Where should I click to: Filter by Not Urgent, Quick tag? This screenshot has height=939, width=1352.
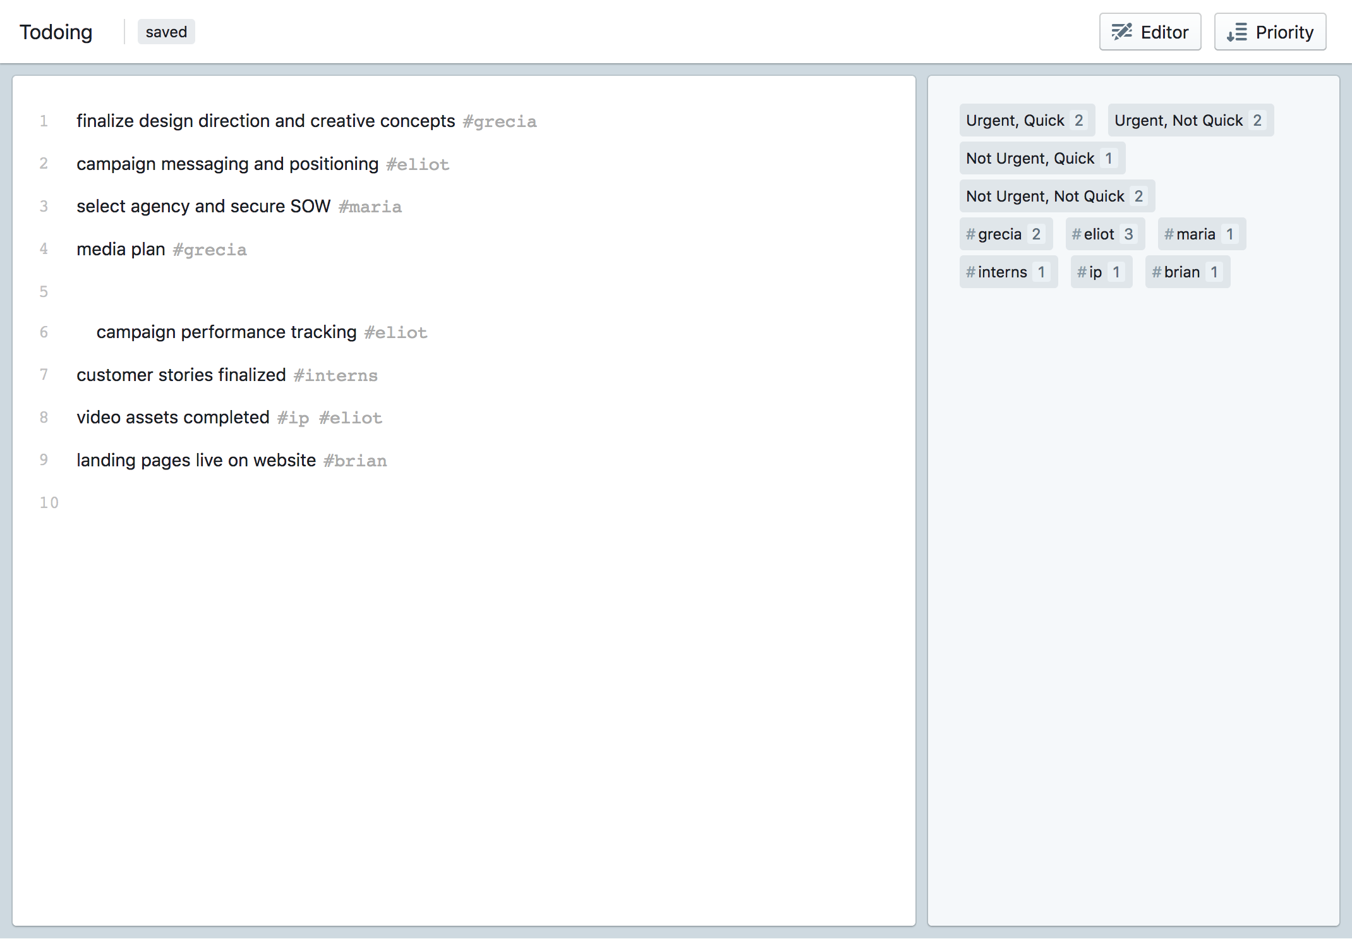[x=1042, y=158]
